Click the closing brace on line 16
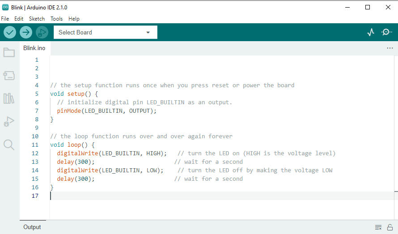This screenshot has width=398, height=234. click(x=52, y=187)
